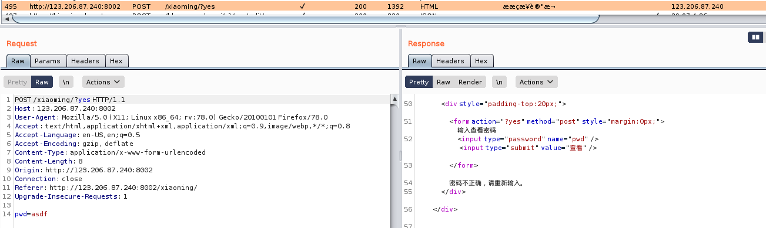Click IP 123.206.87.240 cell in history

(697, 6)
